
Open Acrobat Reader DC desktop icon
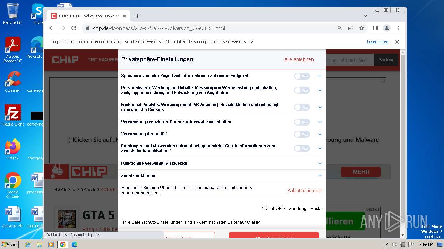click(12, 50)
